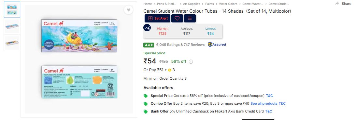This screenshot has height=120, width=355.
Task: Open the 4.4 star rating badge
Action: click(x=149, y=45)
